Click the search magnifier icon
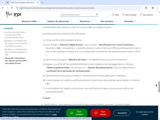The height and width of the screenshot is (120, 160). click(x=97, y=15)
